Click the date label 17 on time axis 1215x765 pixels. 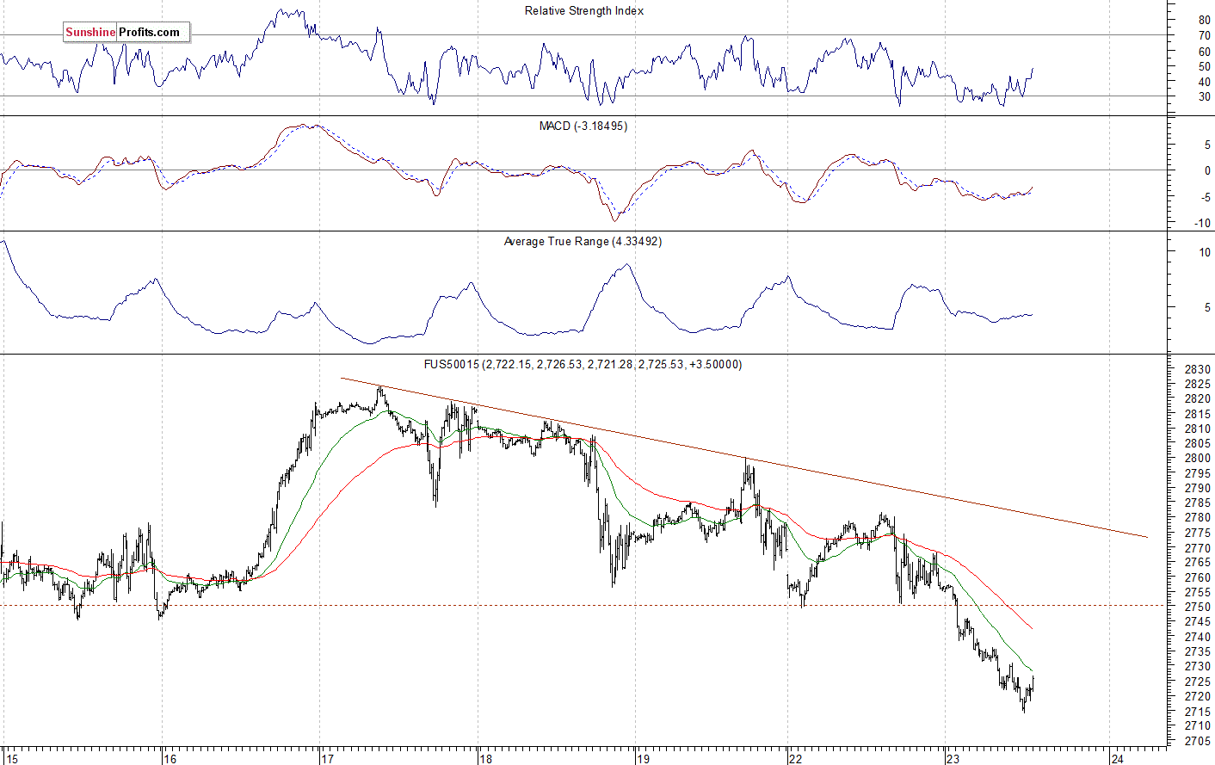(327, 759)
